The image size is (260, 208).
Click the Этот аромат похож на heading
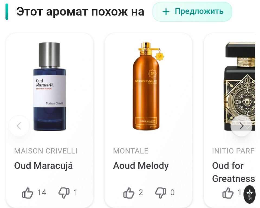(80, 12)
